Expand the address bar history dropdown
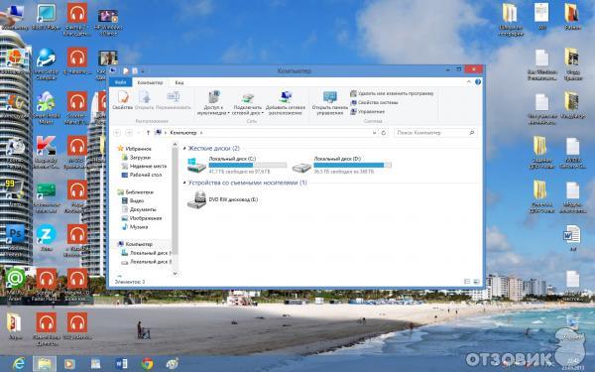Screen dimensions: 595x372 tap(374, 133)
